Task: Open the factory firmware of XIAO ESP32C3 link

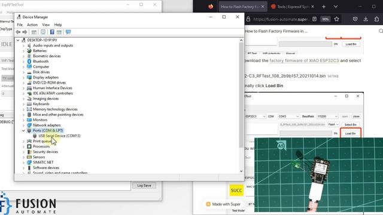Action: [304, 60]
